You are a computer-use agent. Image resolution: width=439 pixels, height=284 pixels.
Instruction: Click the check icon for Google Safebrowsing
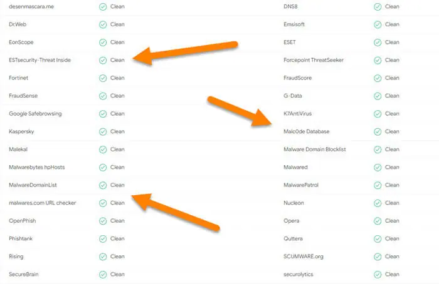coord(103,114)
